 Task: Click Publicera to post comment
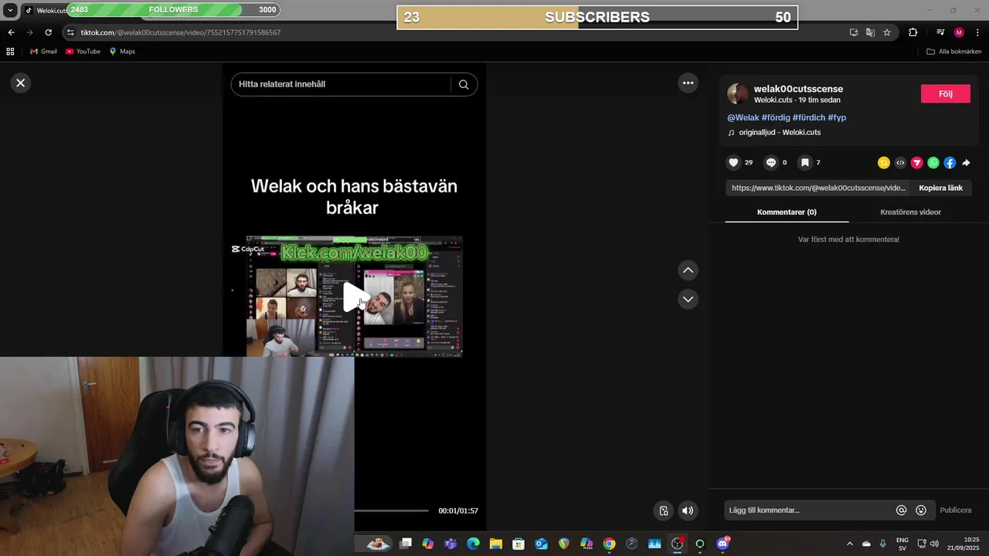pyautogui.click(x=956, y=510)
